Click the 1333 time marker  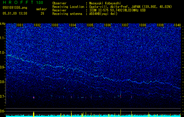(x=55, y=25)
